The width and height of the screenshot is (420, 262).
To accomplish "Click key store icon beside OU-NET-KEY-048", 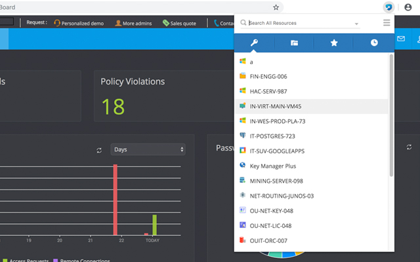I will (x=243, y=210).
